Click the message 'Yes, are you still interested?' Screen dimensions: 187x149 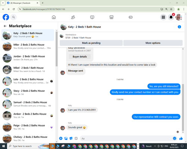click(x=164, y=86)
